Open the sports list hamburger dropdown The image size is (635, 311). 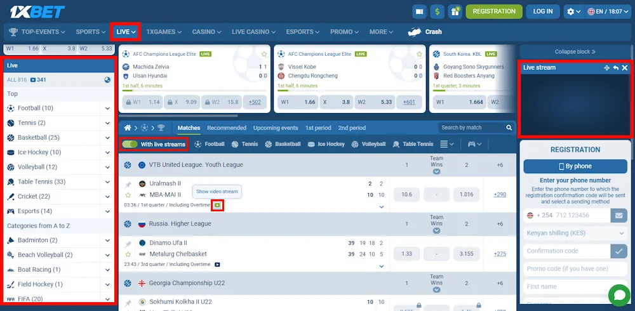446,144
